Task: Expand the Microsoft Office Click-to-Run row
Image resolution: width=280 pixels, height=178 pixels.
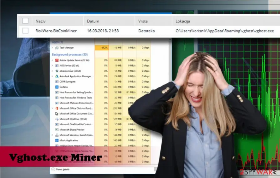Action: click(x=52, y=108)
